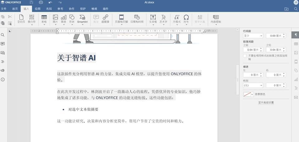
Task: Click the background color swatch
Action: [x=247, y=94]
